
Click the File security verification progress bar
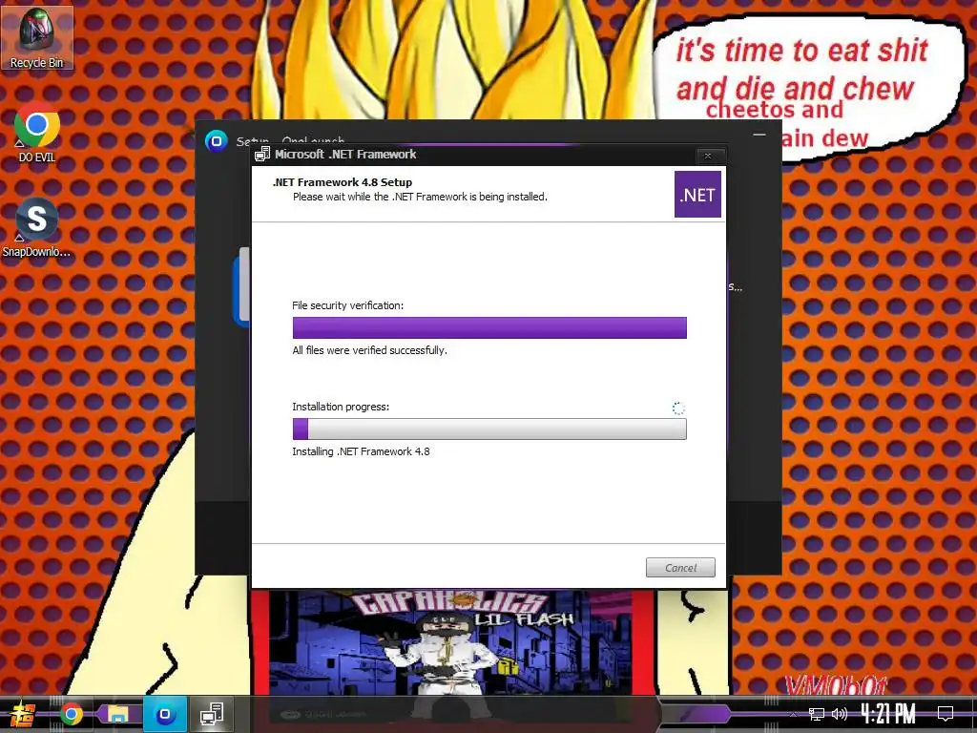pos(489,328)
